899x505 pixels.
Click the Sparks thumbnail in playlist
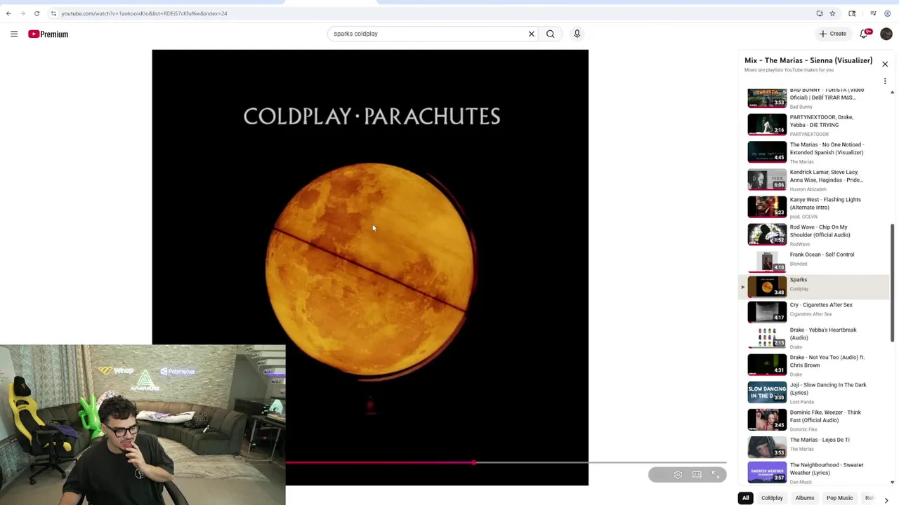click(x=767, y=286)
